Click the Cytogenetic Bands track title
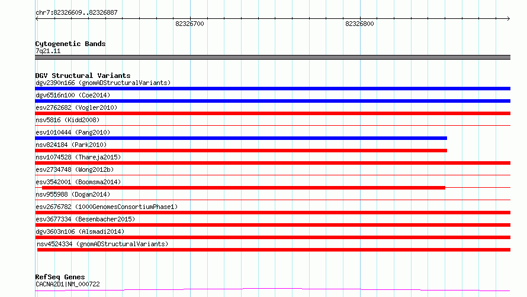 coord(70,44)
